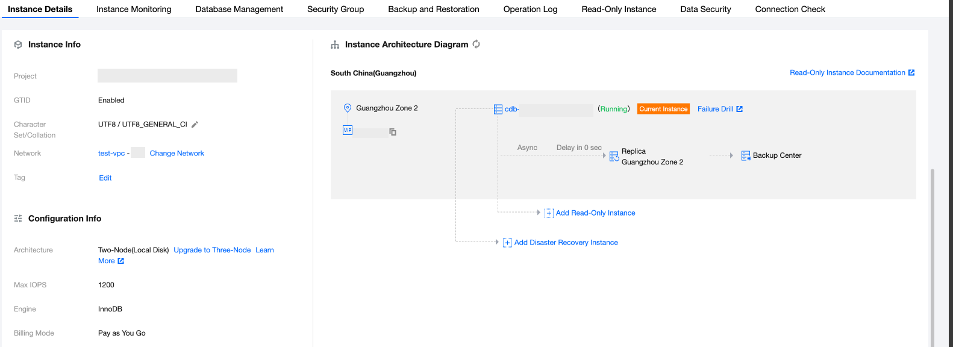The image size is (953, 347).
Task: Click the Edit link for Tag
Action: pos(105,178)
